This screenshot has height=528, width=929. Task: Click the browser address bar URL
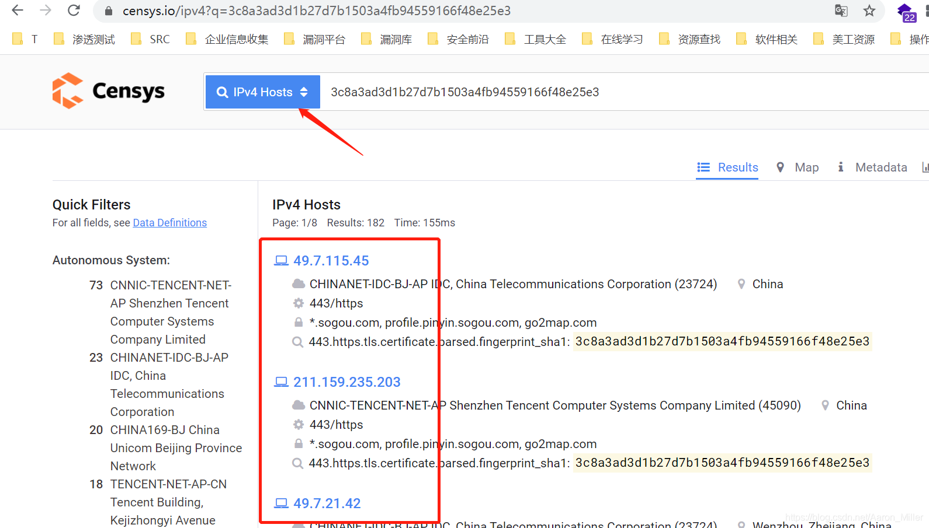[x=316, y=11]
